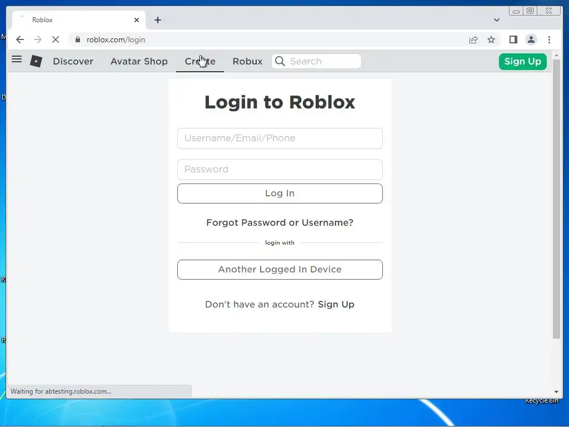Close the Roblox tab
The width and height of the screenshot is (569, 427).
pos(137,20)
